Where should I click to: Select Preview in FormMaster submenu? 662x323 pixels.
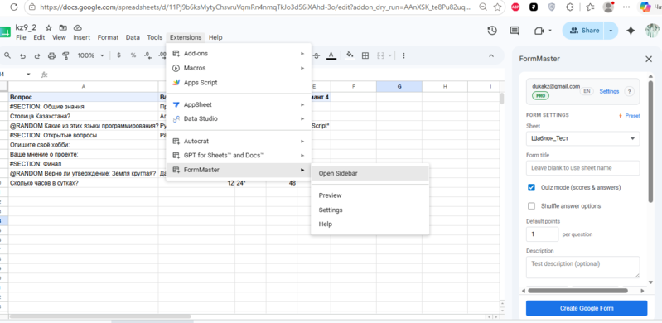coord(370,195)
